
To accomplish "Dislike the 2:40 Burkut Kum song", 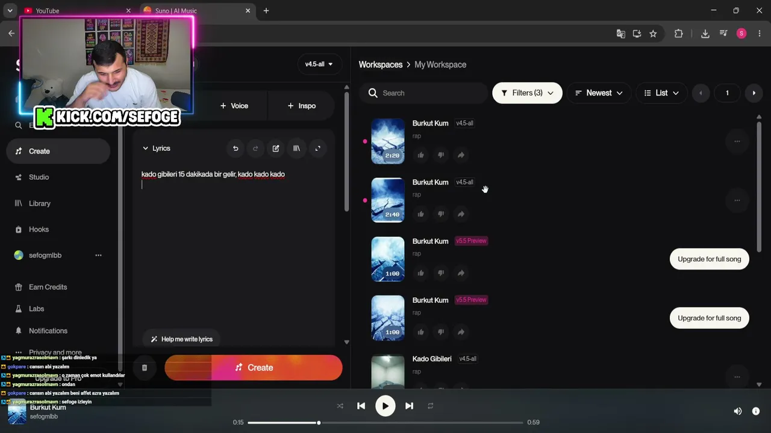I will pos(441,214).
